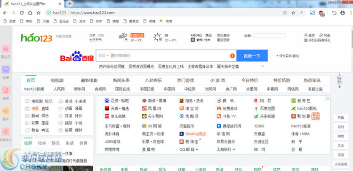Switch to the 社会 news tab
This screenshot has height=171, width=353.
tap(42, 143)
